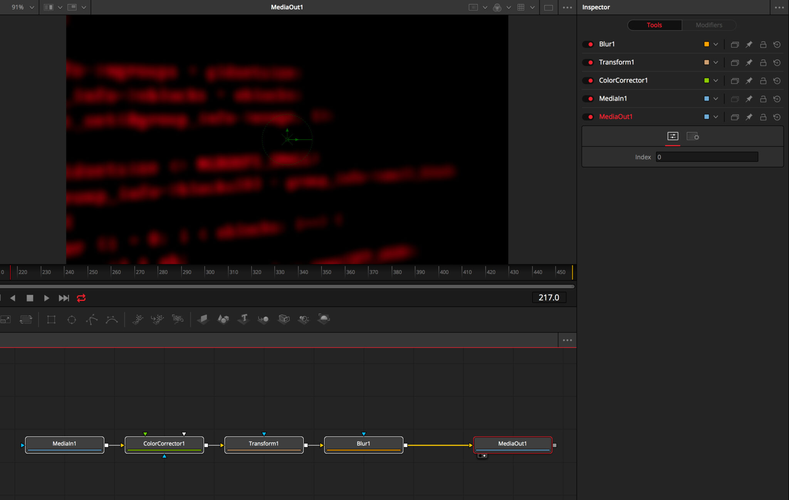Add a Renderer 3D node
Screen dimensions: 789x500
324,319
